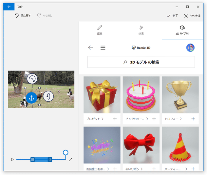
Task: Open the Remix 3D user profile avatar
Action: point(190,48)
